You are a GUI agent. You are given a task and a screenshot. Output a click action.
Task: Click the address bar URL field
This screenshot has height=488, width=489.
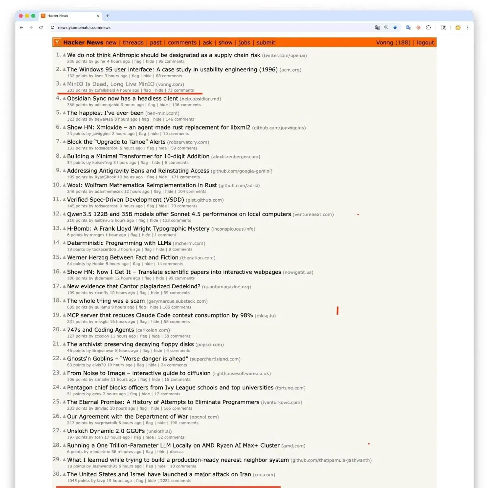coord(212,27)
